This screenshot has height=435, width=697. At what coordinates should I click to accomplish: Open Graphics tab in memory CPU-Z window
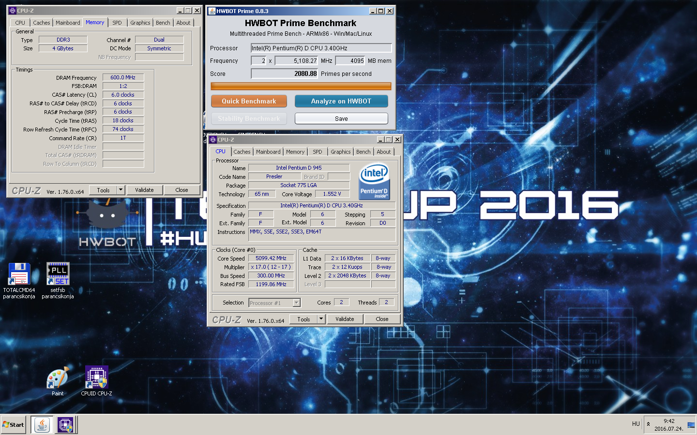(140, 23)
